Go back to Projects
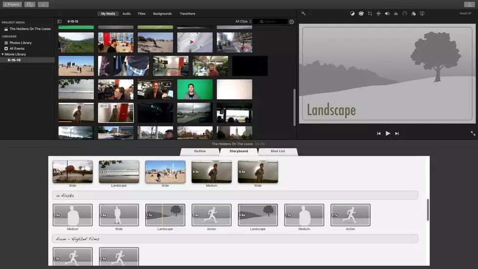The width and height of the screenshot is (478, 269). coord(12,4)
